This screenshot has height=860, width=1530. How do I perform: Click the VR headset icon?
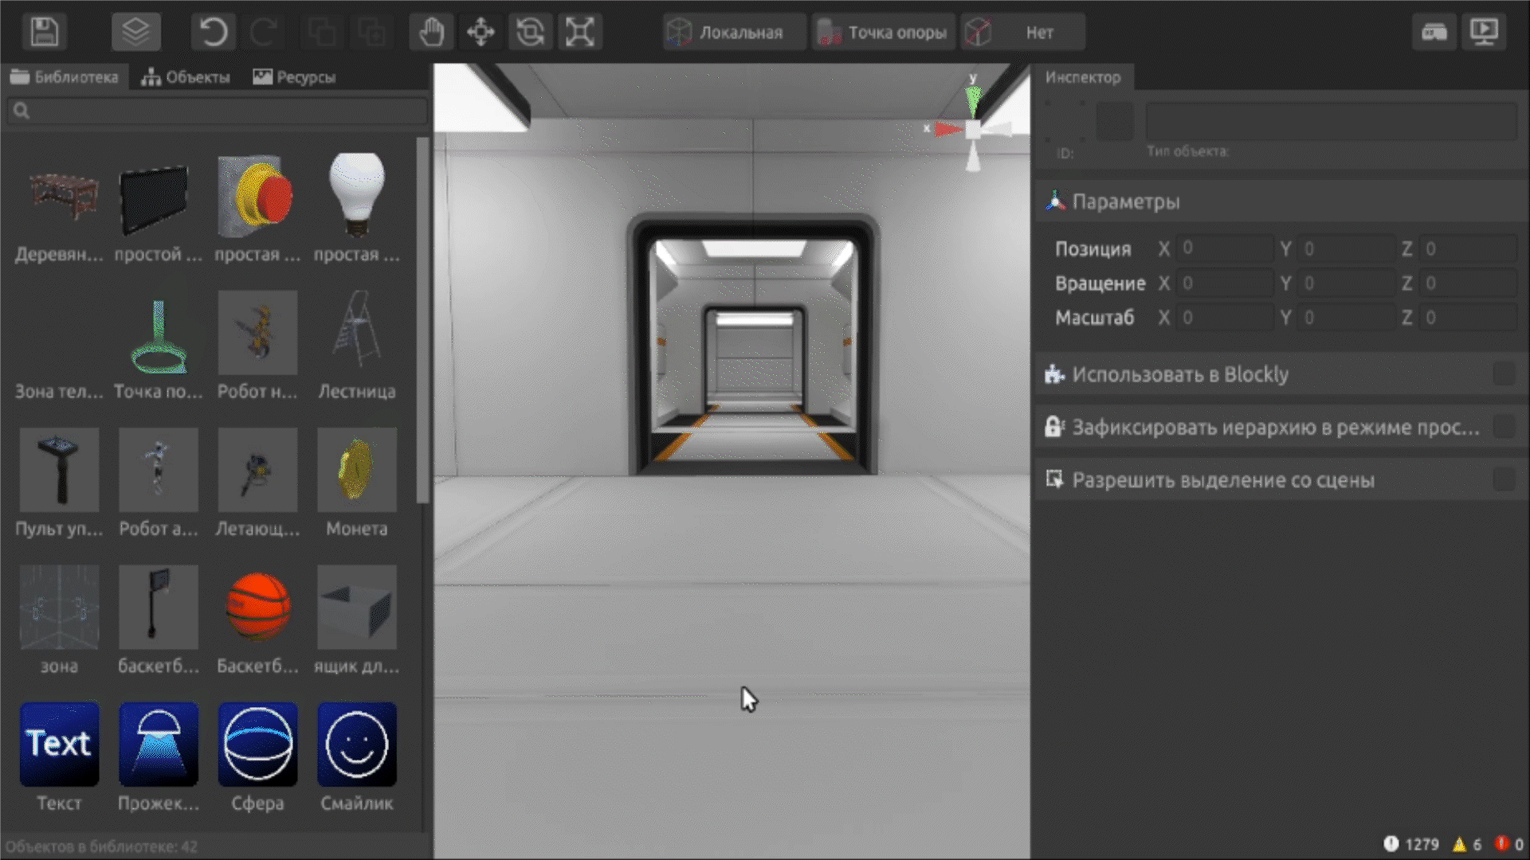click(x=1434, y=32)
